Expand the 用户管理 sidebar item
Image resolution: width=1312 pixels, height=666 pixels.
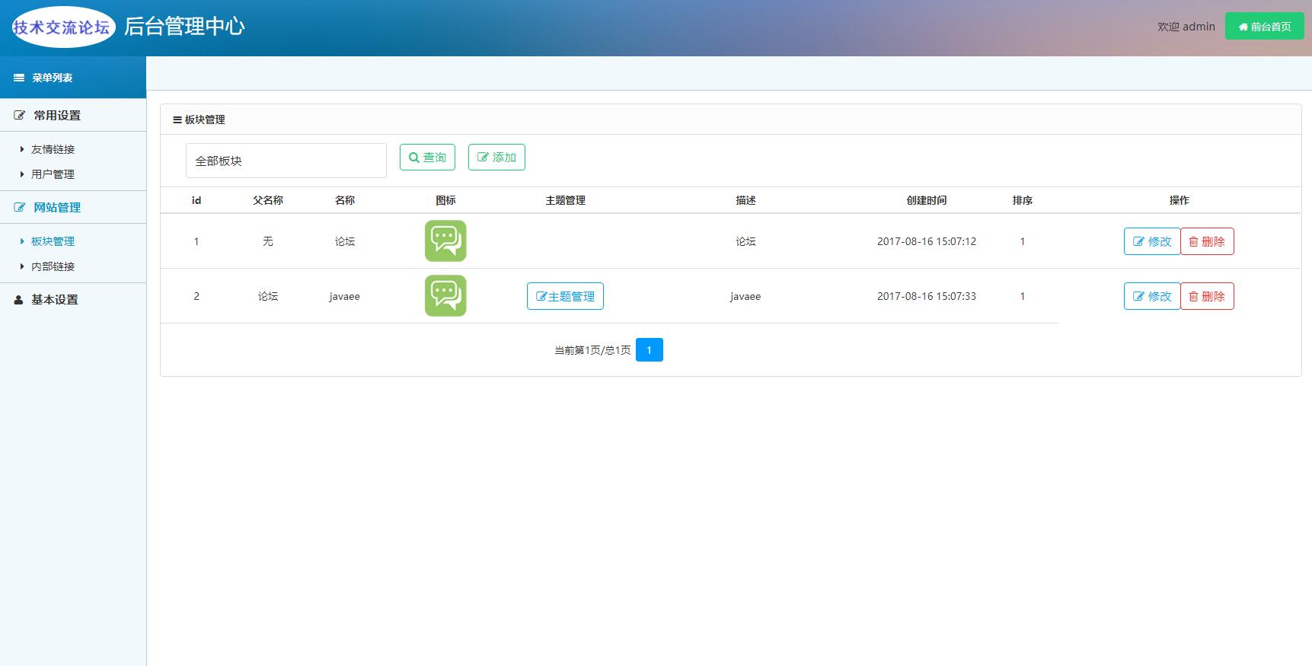[x=53, y=174]
